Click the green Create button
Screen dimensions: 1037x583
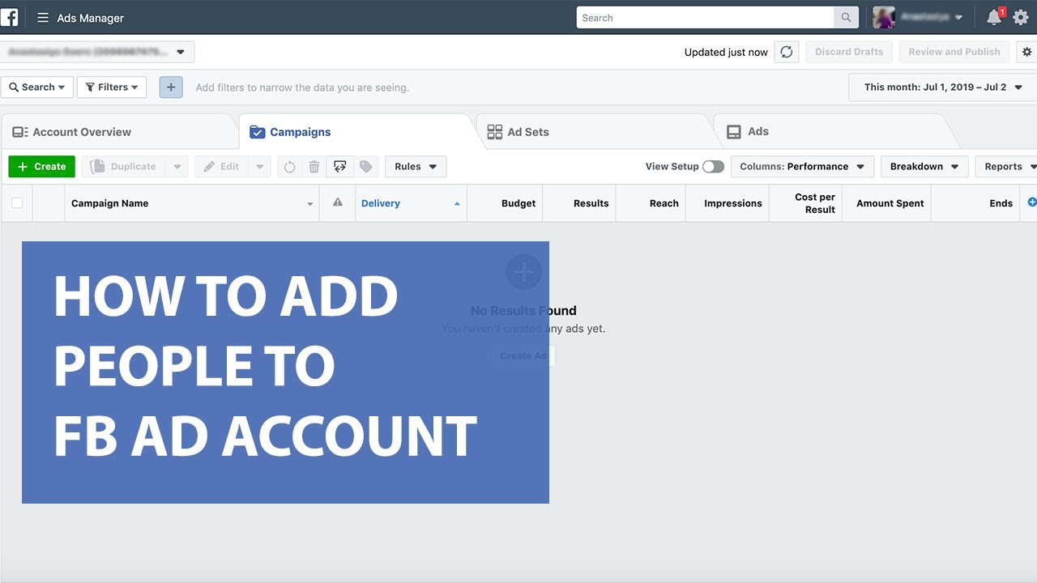(x=42, y=167)
